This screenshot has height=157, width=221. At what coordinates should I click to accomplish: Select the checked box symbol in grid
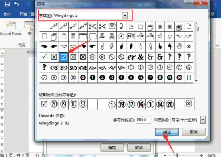tap(63, 57)
